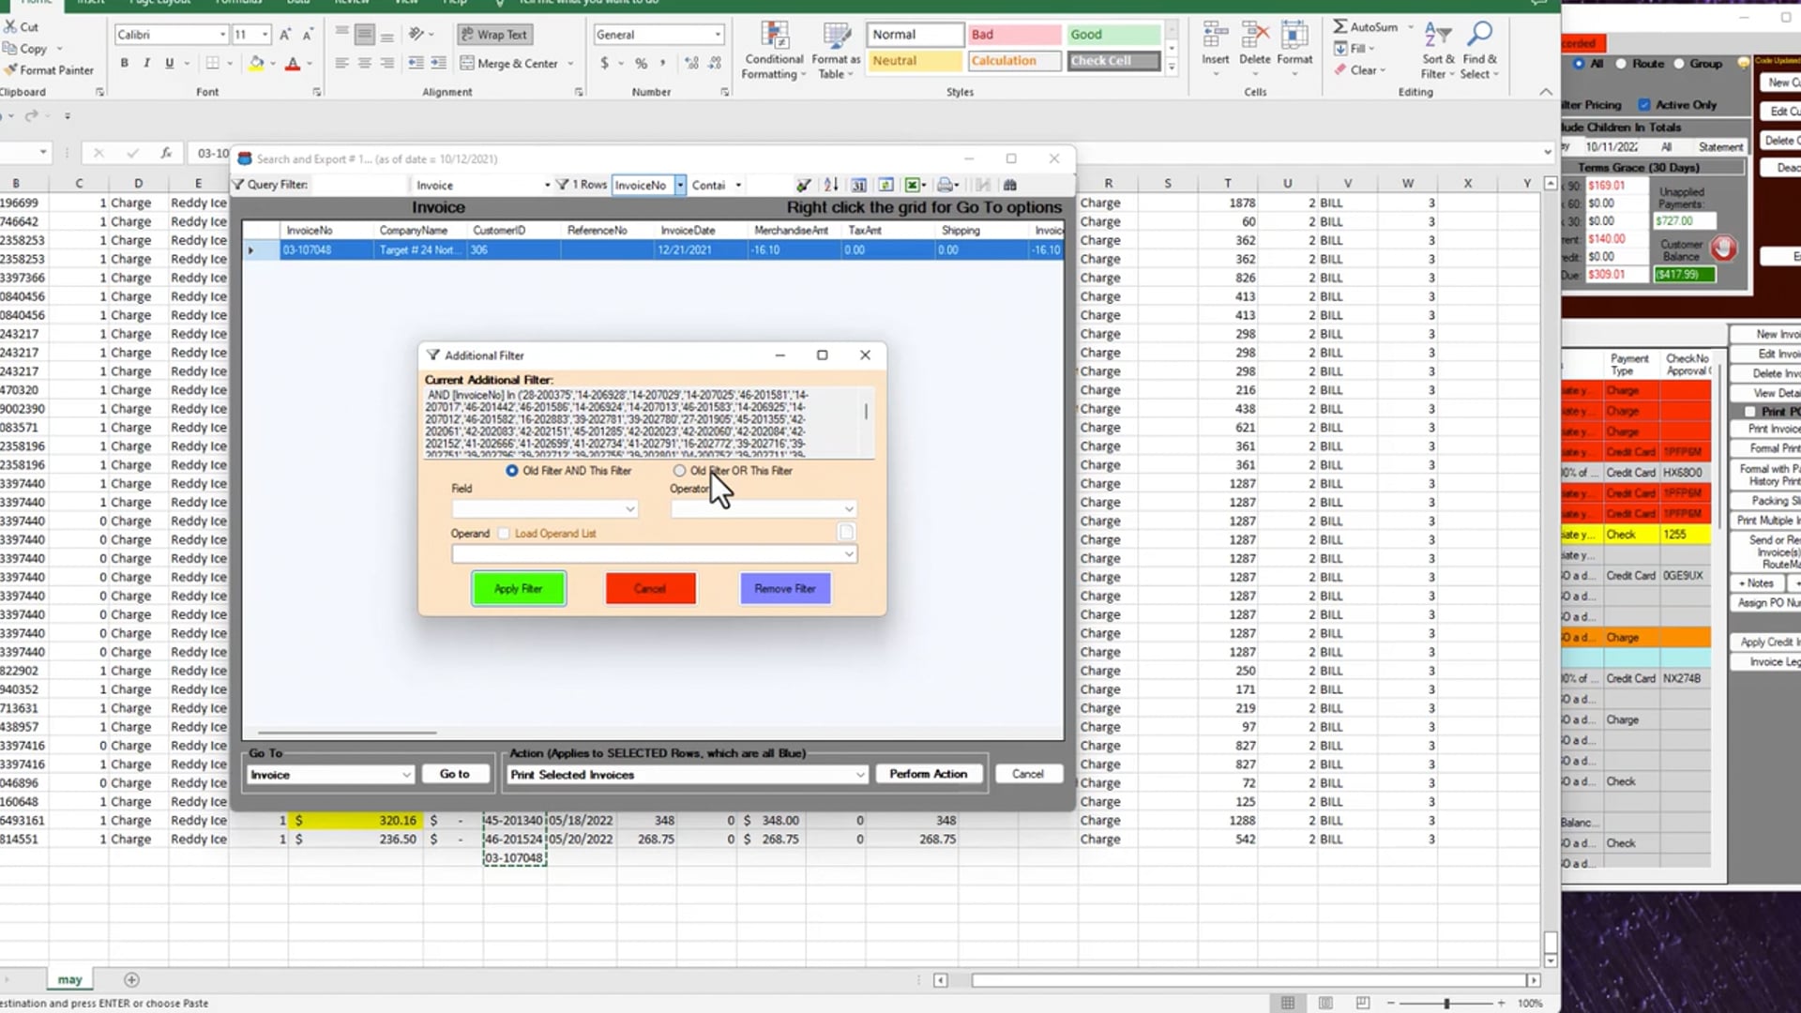Click Excel's Format Painter
The width and height of the screenshot is (1801, 1013).
pyautogui.click(x=49, y=70)
